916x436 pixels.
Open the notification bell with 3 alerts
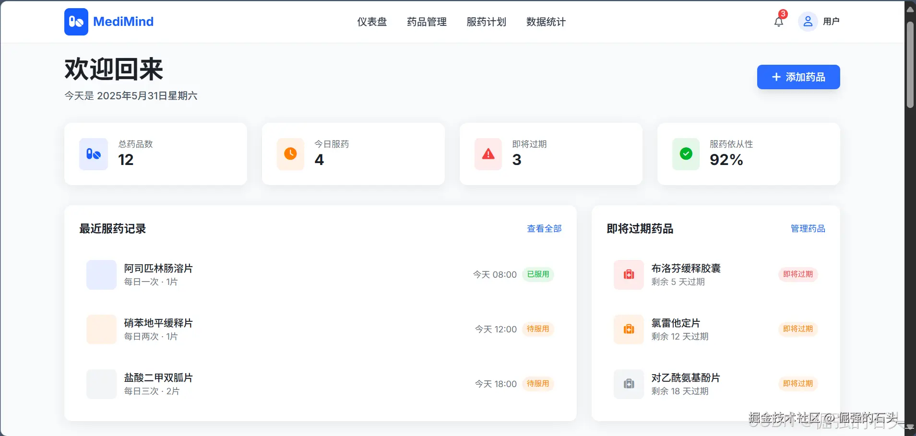[x=778, y=22]
